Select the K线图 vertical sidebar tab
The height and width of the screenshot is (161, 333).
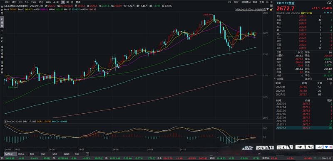pyautogui.click(x=2, y=22)
